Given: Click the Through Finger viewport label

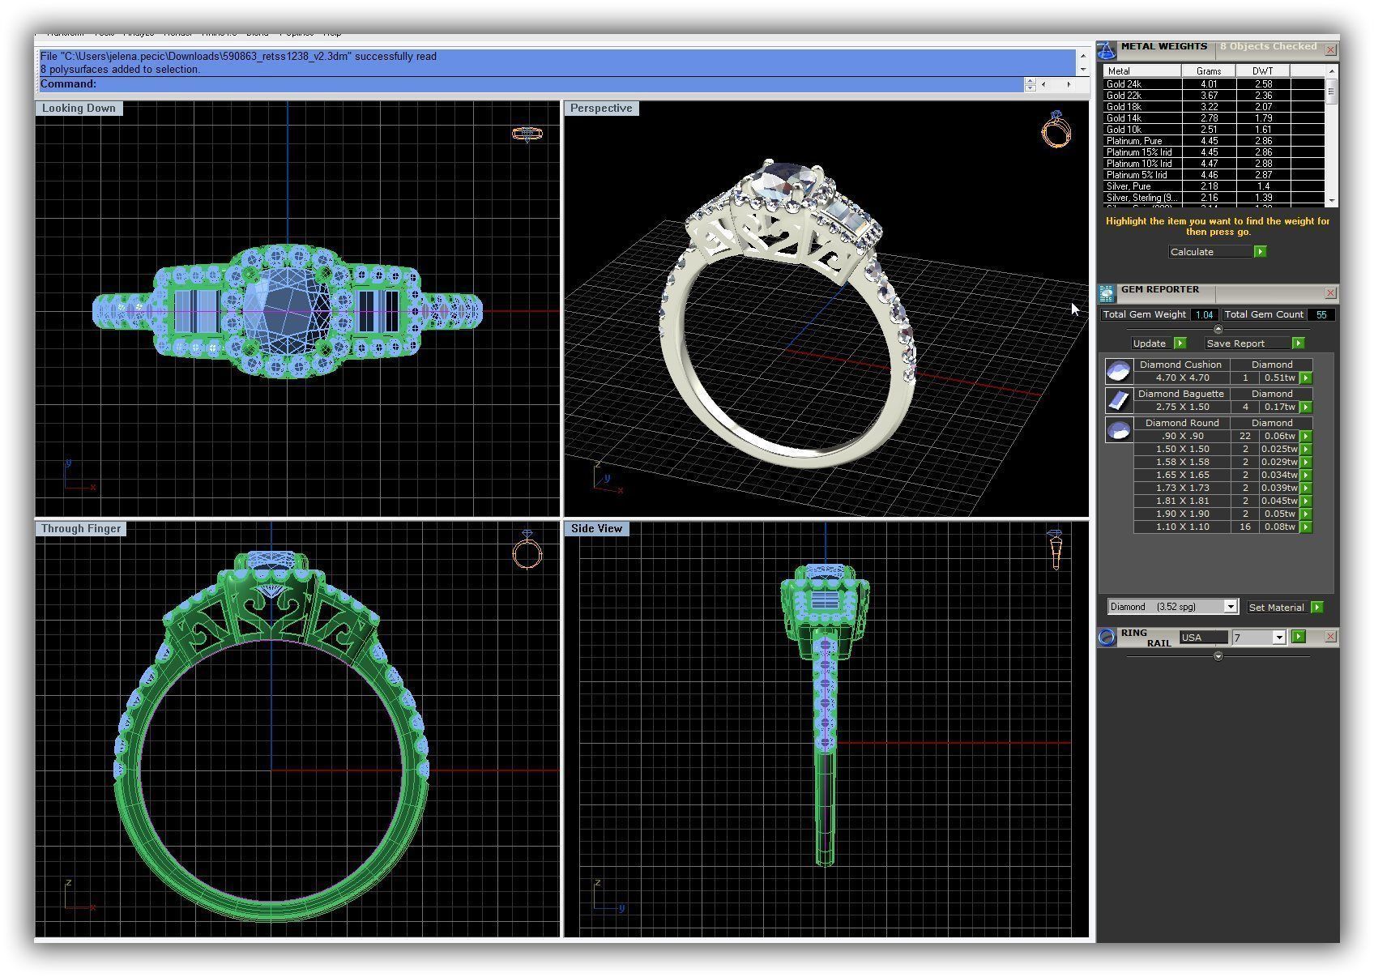Looking at the screenshot, I should click(81, 529).
